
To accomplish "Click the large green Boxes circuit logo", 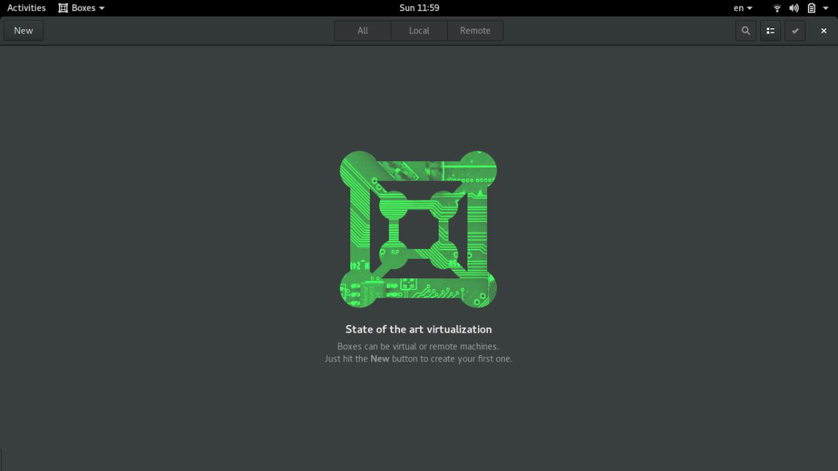I will pyautogui.click(x=418, y=229).
